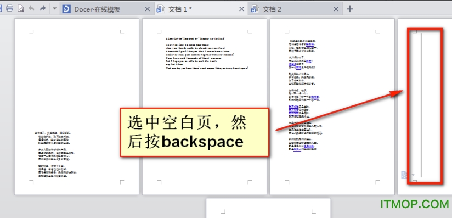Expand the quick access toolbar dropdown arrow

tap(54, 9)
